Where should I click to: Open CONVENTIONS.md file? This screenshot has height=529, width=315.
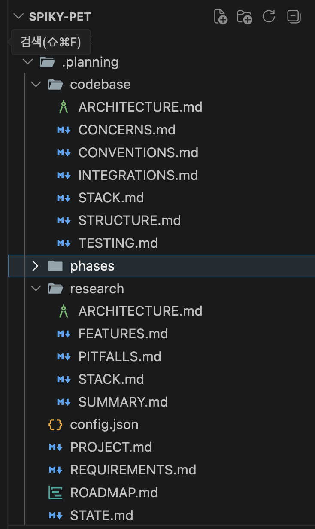click(x=138, y=153)
